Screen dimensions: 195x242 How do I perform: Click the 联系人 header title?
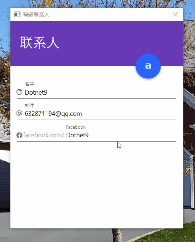point(40,43)
